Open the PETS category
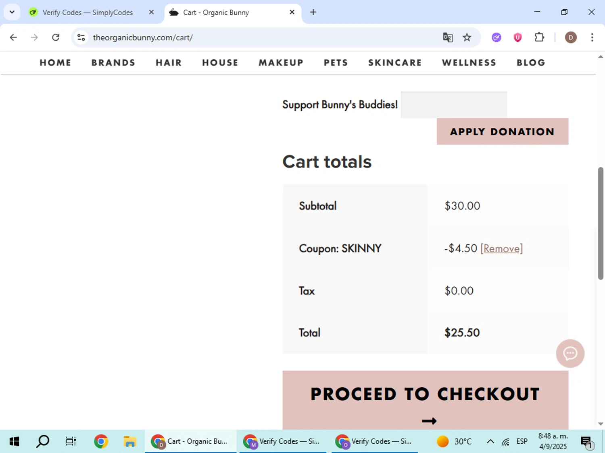 [x=336, y=62]
